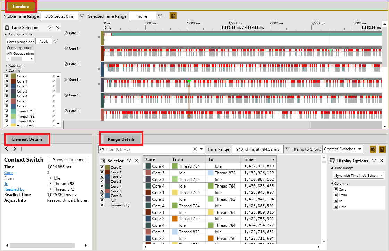Click the clipboard icon right of Items to Show
The height and width of the screenshot is (251, 389).
381,149
